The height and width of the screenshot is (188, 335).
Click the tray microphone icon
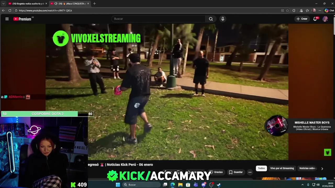click(x=308, y=185)
